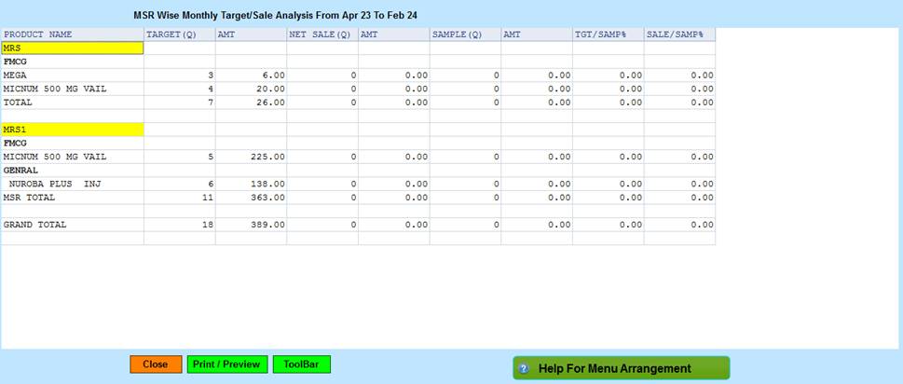Select the MEGA product row

point(16,75)
